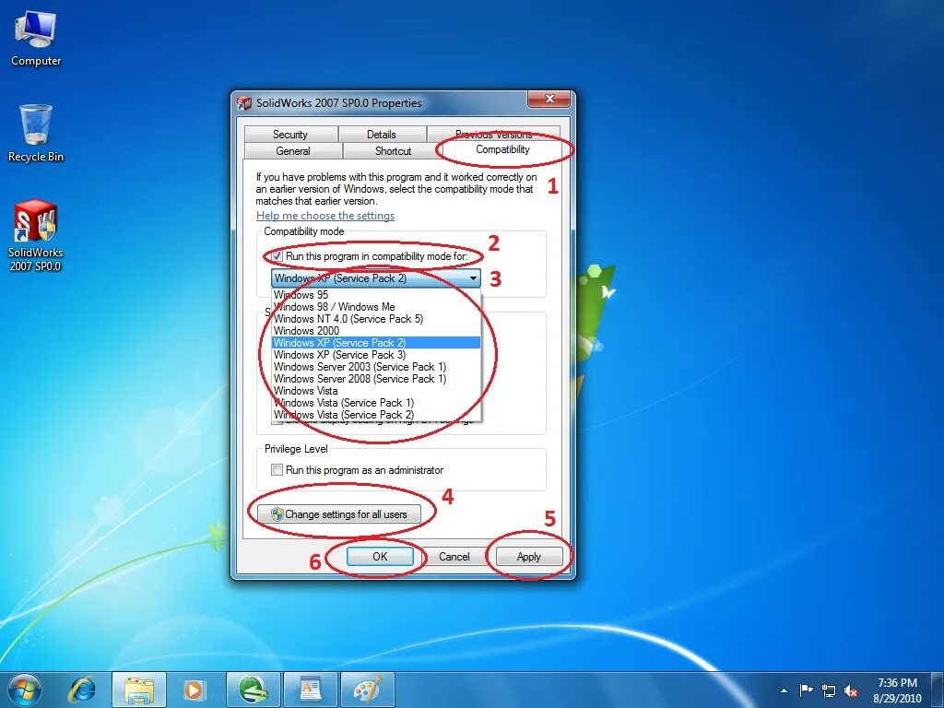This screenshot has height=708, width=944.
Task: Click the SolidWorks icon in dialog title bar
Action: (243, 103)
